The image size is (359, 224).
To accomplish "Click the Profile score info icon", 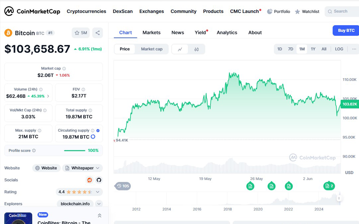I will (34, 151).
